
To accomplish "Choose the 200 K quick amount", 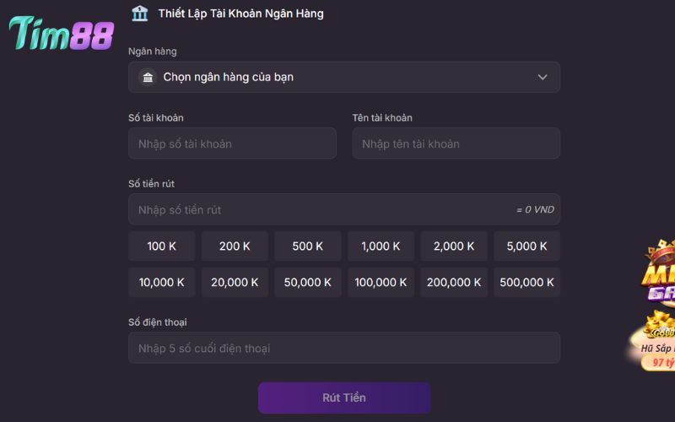I will click(x=235, y=246).
